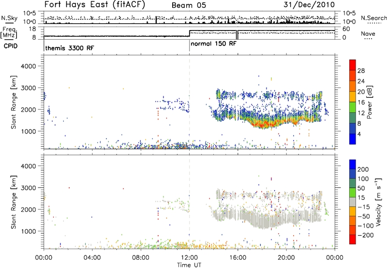Click the "04:00" time axis tick label

(x=92, y=258)
